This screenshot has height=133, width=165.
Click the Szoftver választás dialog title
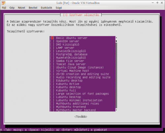click(81, 15)
